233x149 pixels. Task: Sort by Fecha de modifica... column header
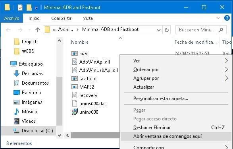point(196,42)
